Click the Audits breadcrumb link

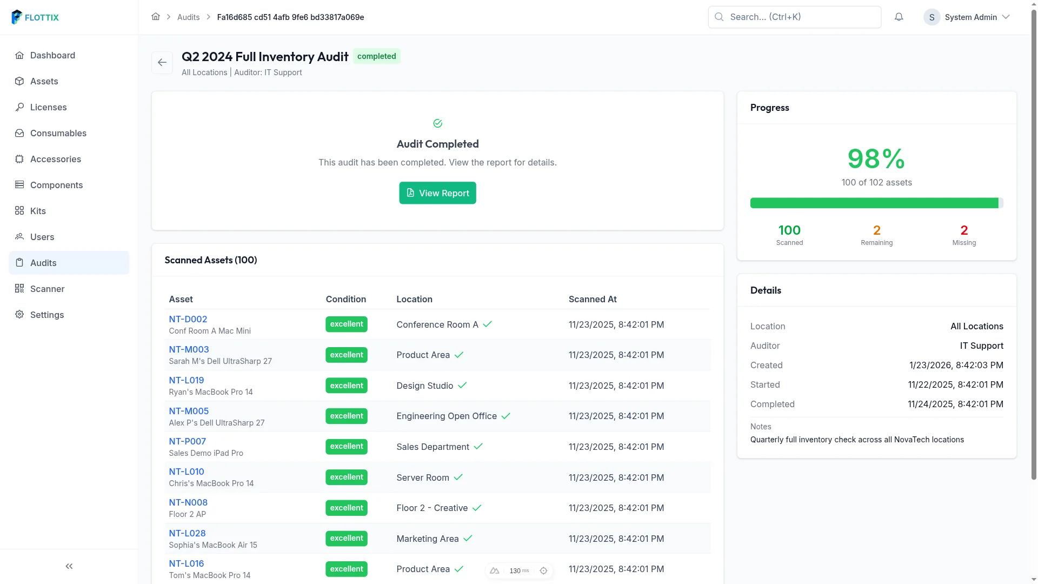188,17
